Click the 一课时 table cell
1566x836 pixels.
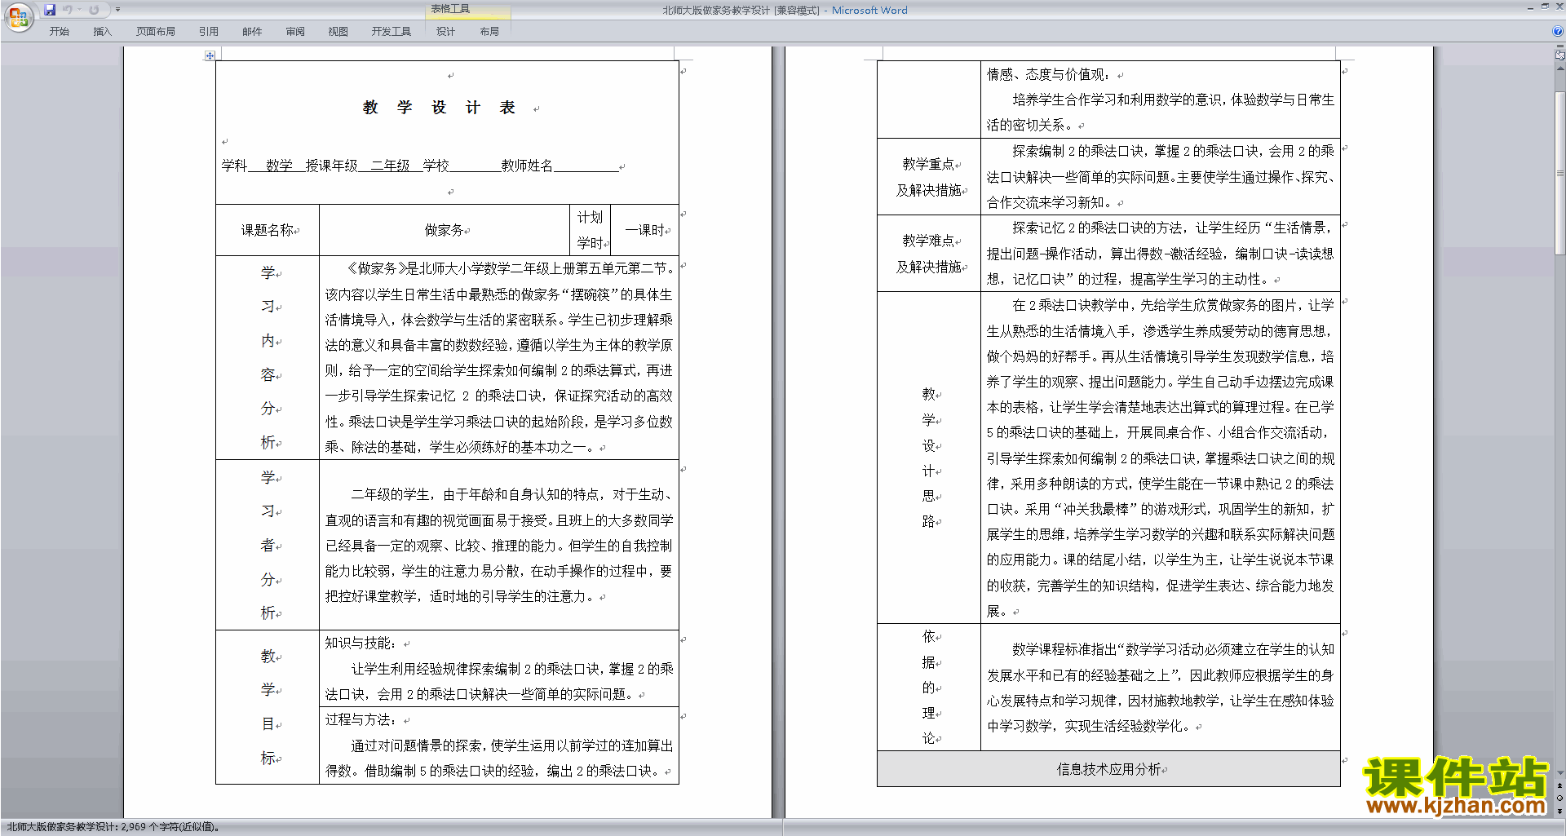[x=644, y=230]
